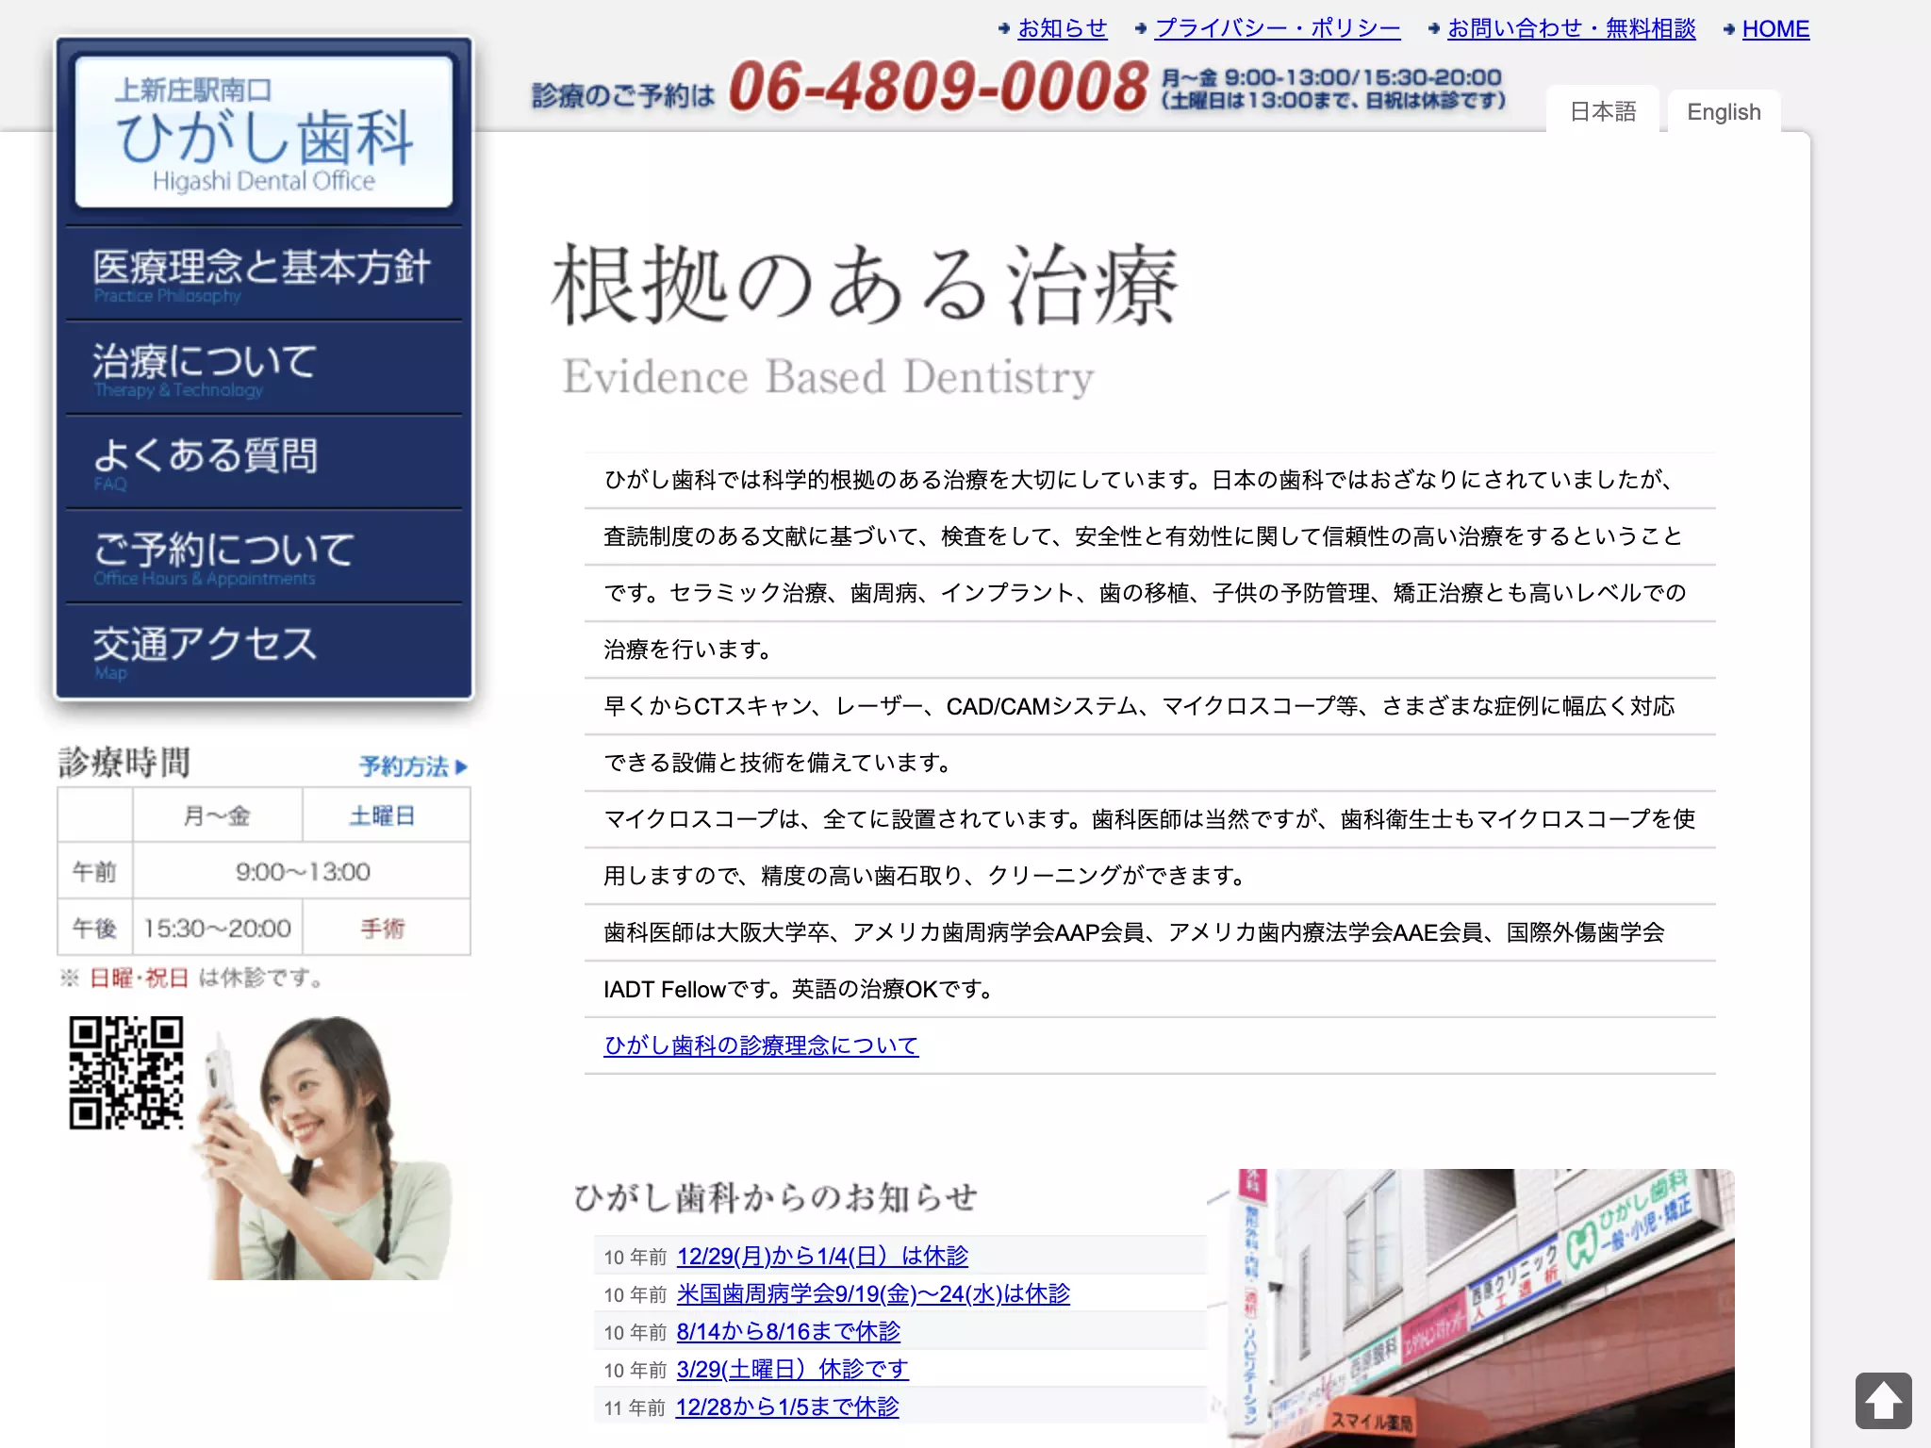Viewport: 1931px width, 1448px height.
Task: Open ひがし歯科の診療理念について link
Action: [x=761, y=1045]
